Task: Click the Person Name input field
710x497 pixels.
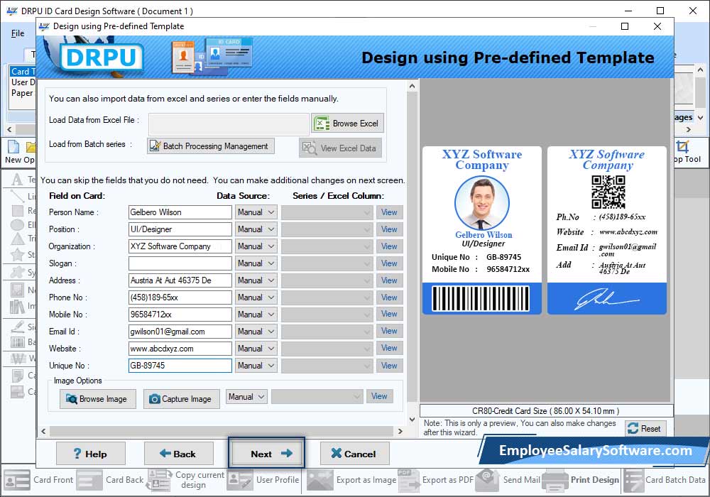Action: pos(180,212)
